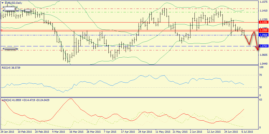Click the 6 Jul 2015 date label
Viewport: 269px width, 134px height.
(x=247, y=132)
